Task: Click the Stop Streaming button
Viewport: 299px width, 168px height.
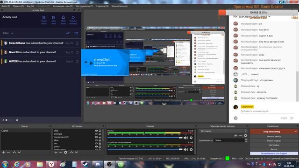Action: 272,132
